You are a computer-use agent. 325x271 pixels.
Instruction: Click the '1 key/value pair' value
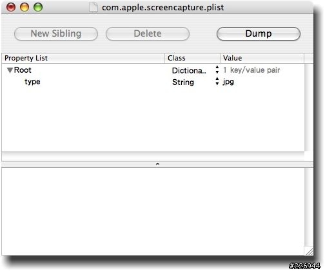pos(251,70)
